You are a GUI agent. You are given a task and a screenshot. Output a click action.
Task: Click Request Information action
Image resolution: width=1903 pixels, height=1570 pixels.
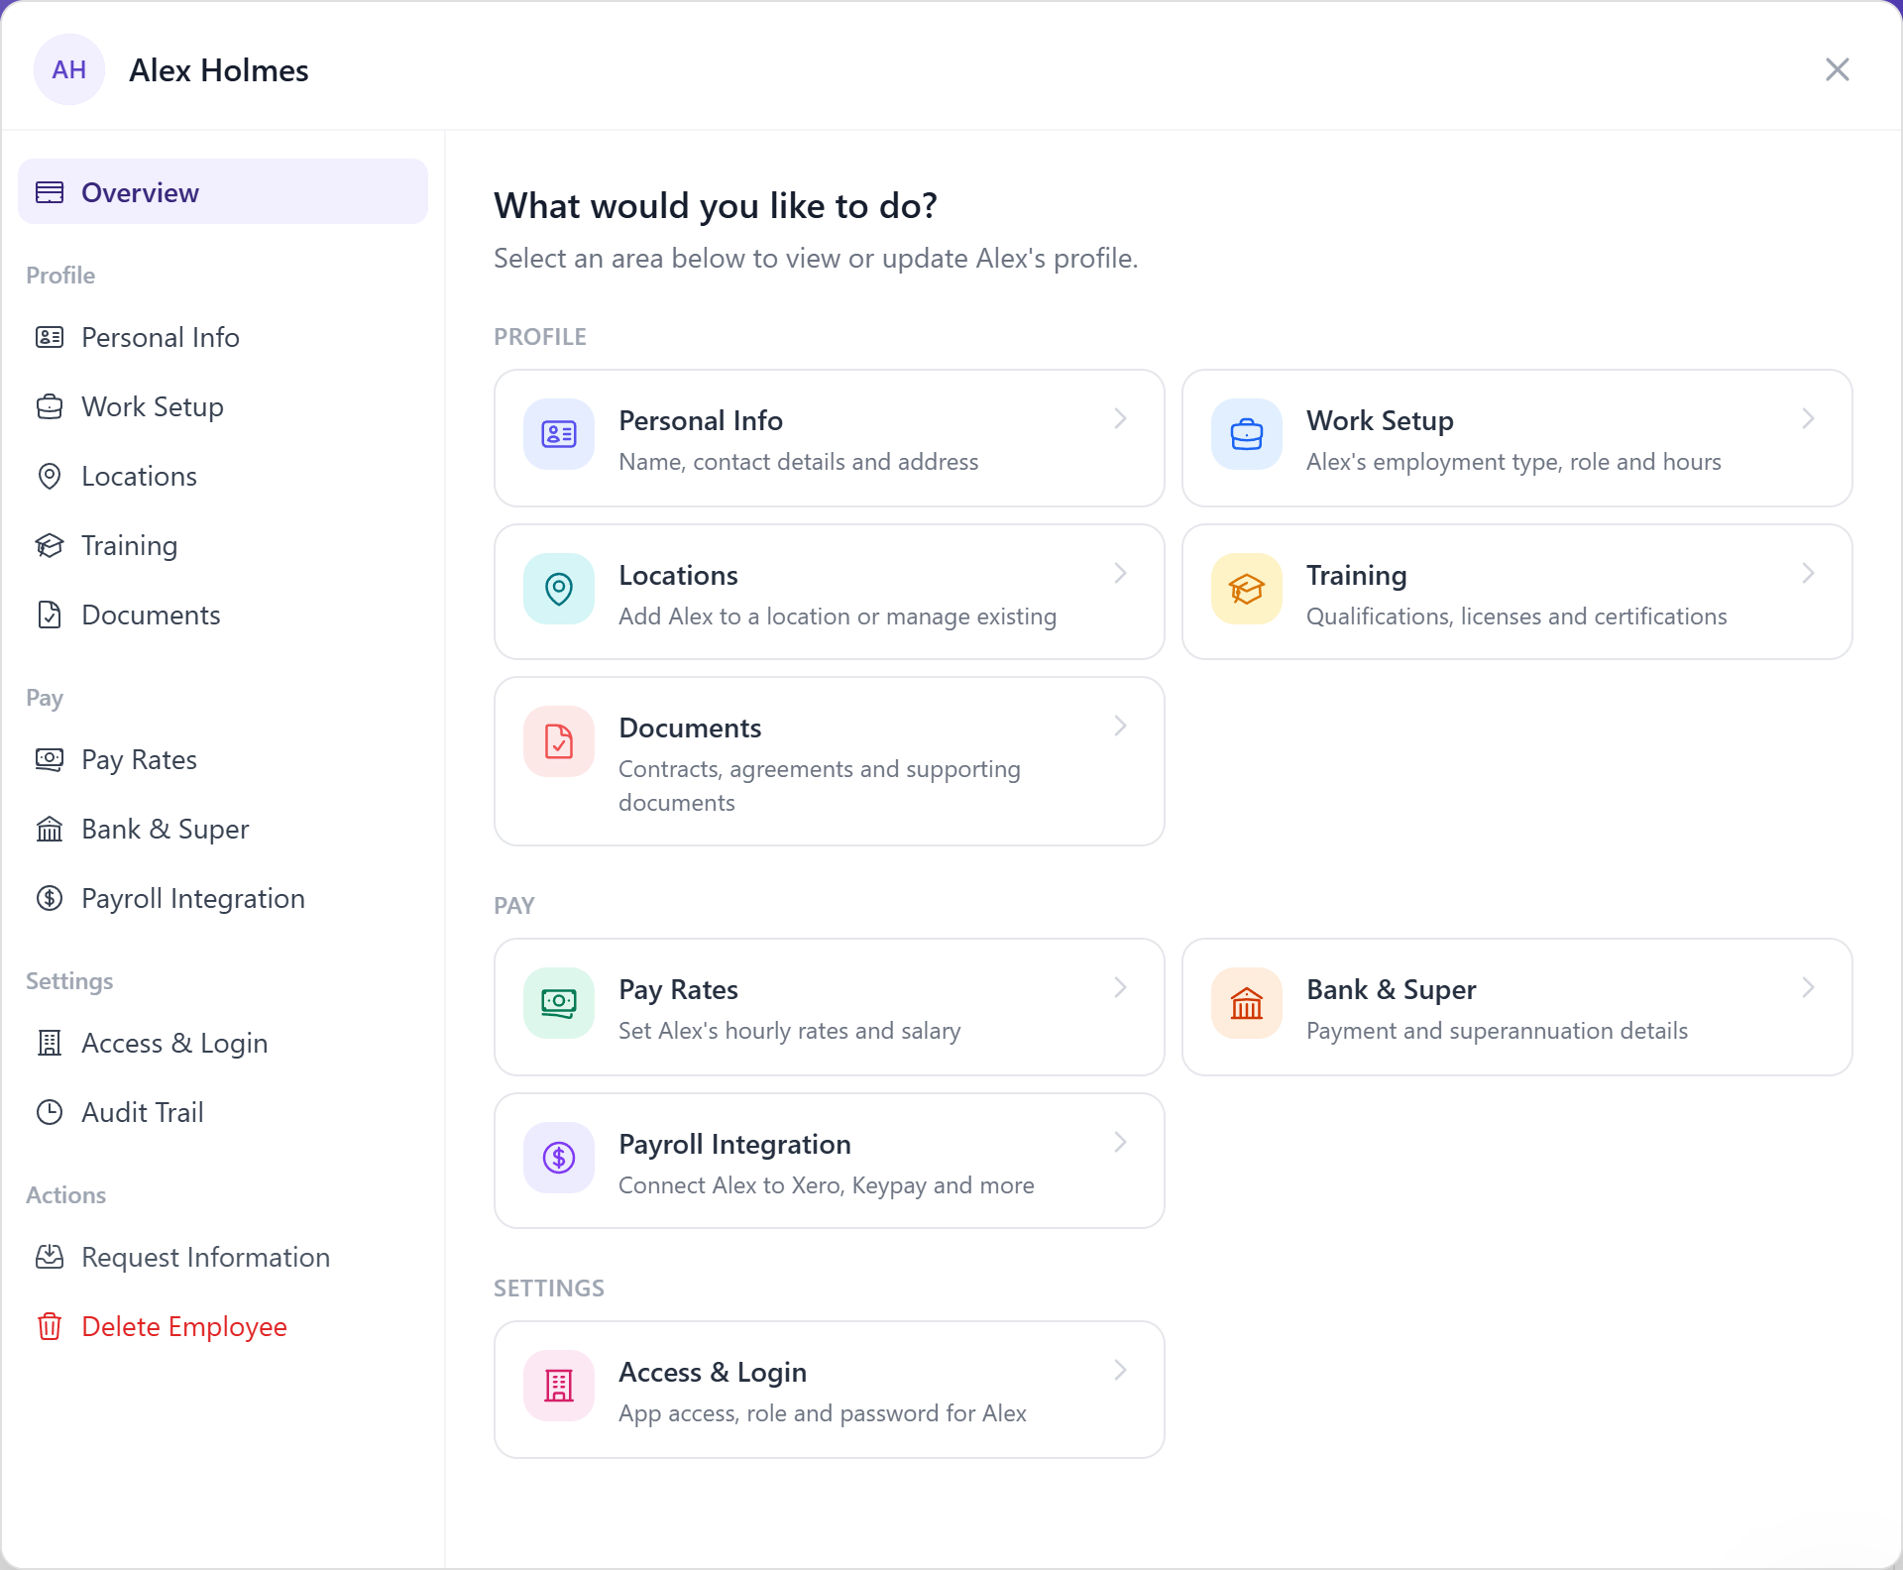pos(223,1257)
